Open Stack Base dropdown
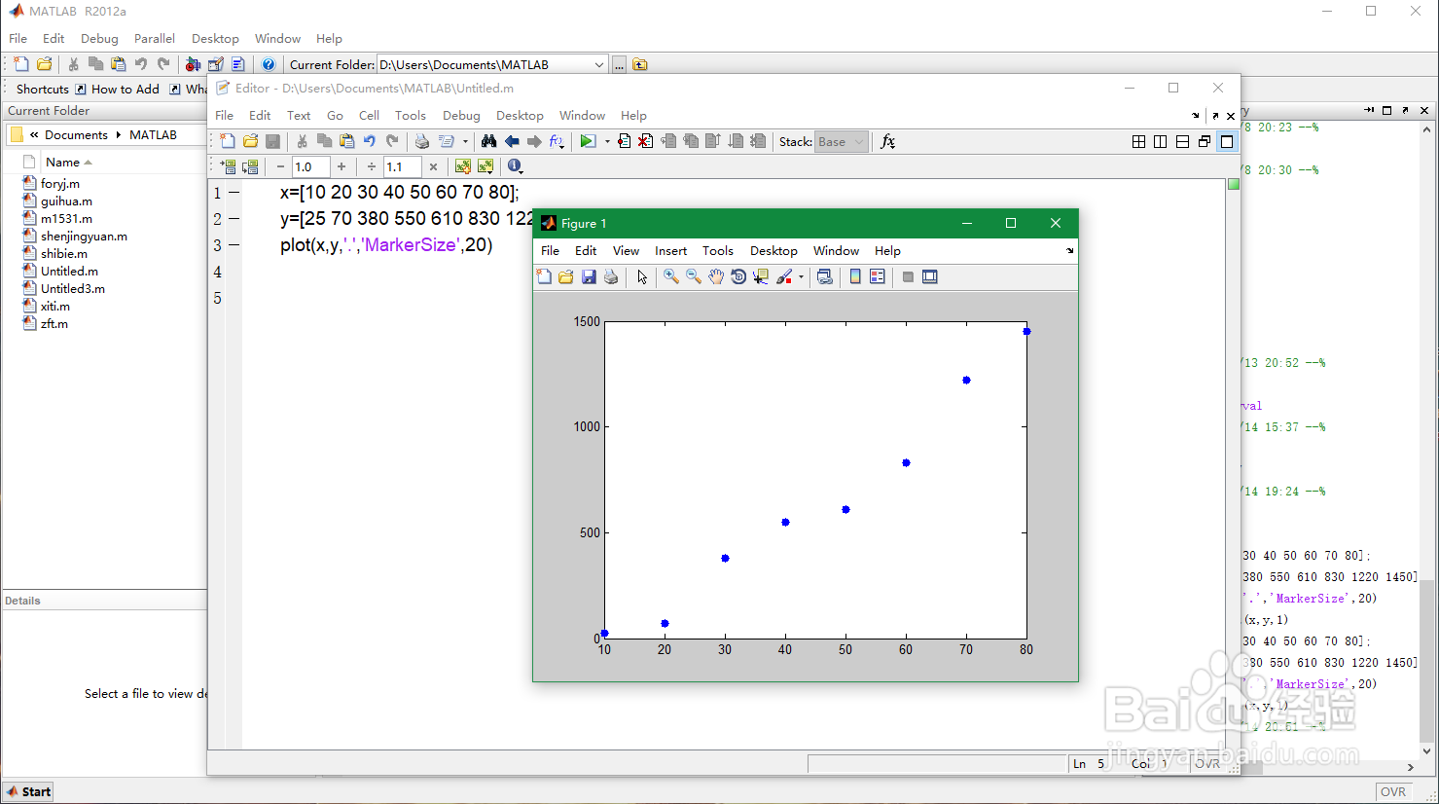This screenshot has width=1439, height=804. click(842, 141)
